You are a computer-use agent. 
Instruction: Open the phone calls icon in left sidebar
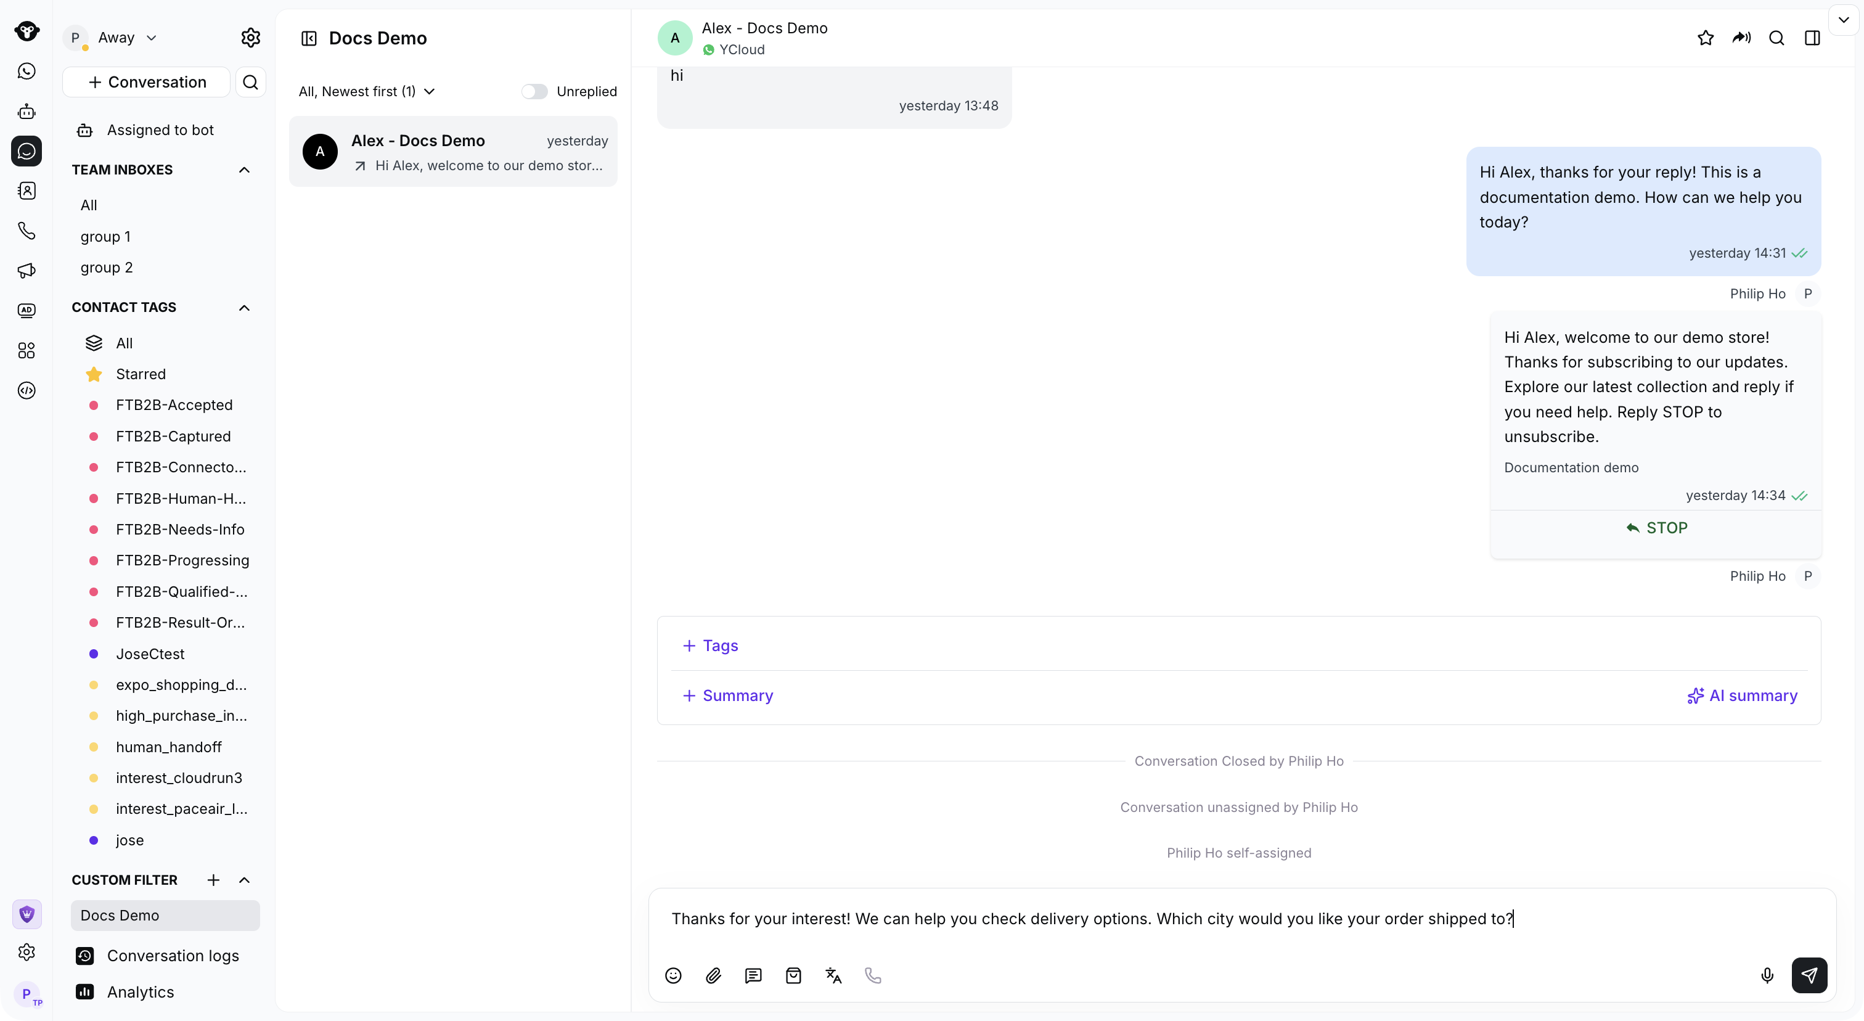tap(27, 231)
